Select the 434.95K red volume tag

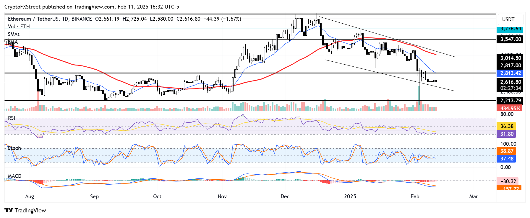(510, 109)
